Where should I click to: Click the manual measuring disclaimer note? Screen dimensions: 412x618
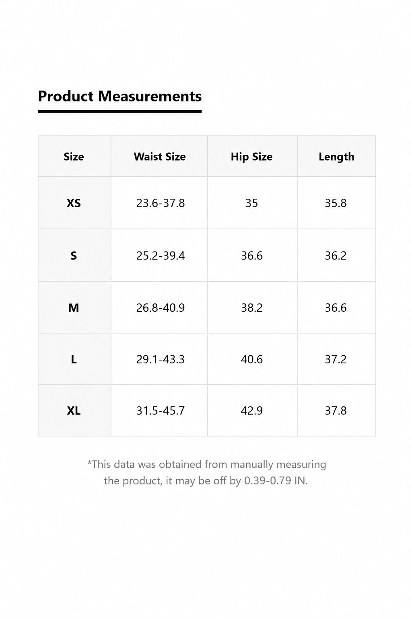coord(206,472)
